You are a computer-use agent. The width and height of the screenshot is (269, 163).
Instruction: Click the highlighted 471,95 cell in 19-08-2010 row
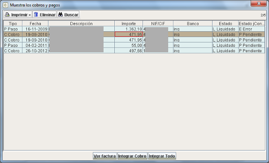coord(129,34)
